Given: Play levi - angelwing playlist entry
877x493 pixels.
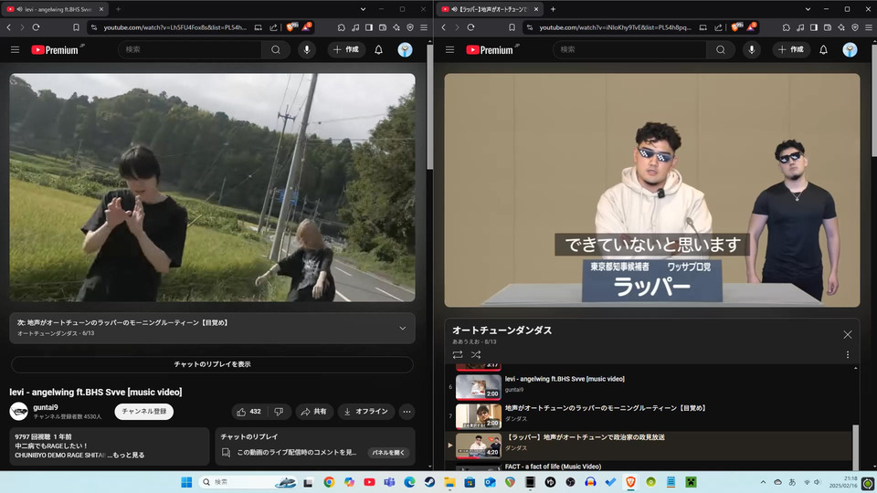Looking at the screenshot, I should (649, 387).
